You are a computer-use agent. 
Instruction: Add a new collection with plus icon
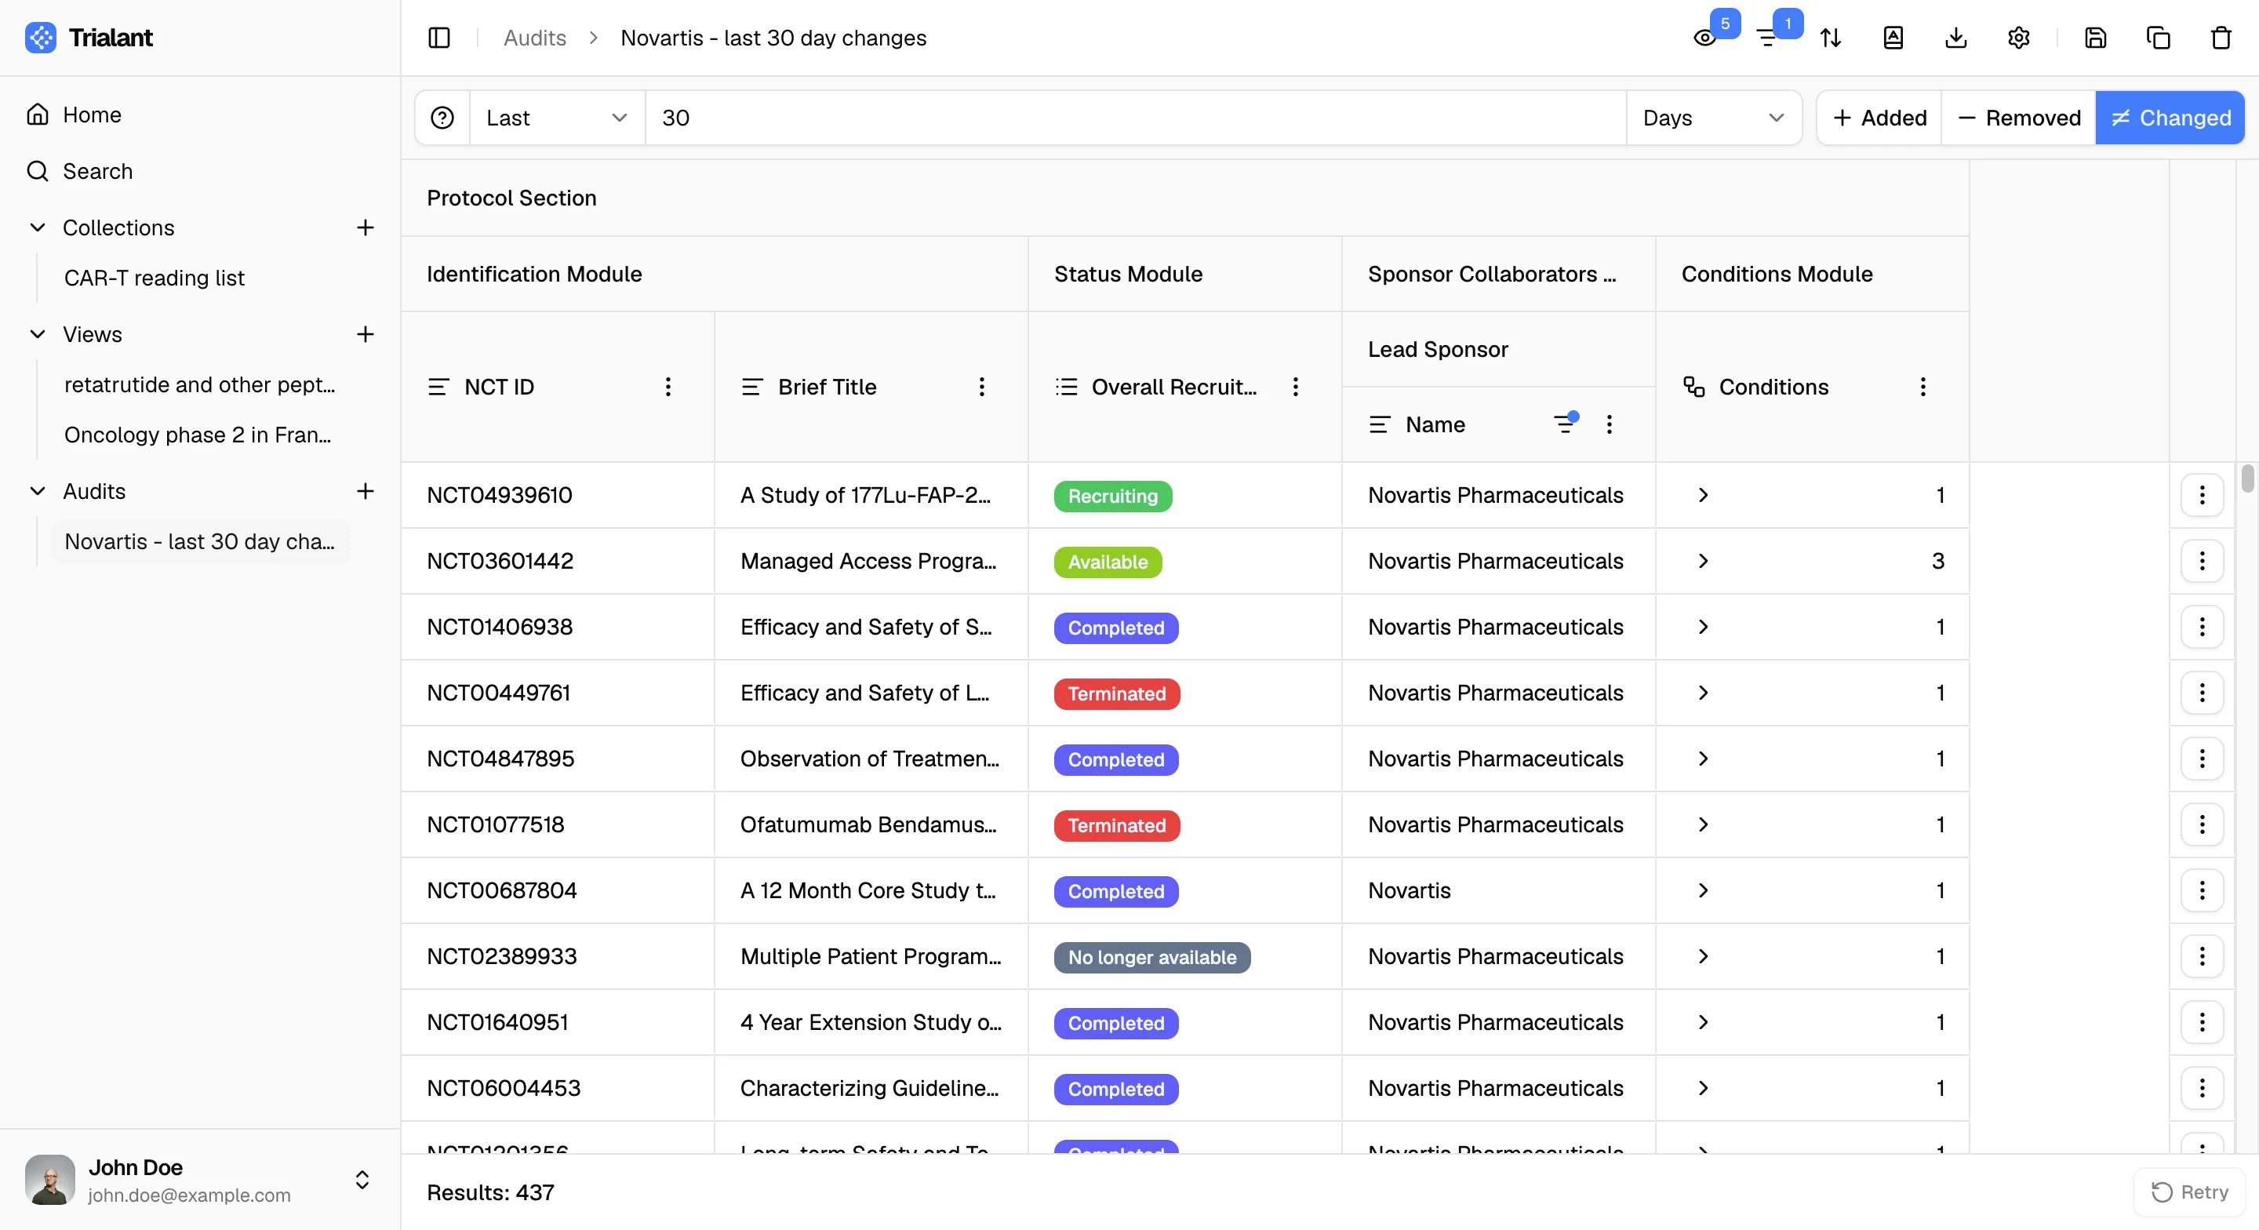point(365,227)
